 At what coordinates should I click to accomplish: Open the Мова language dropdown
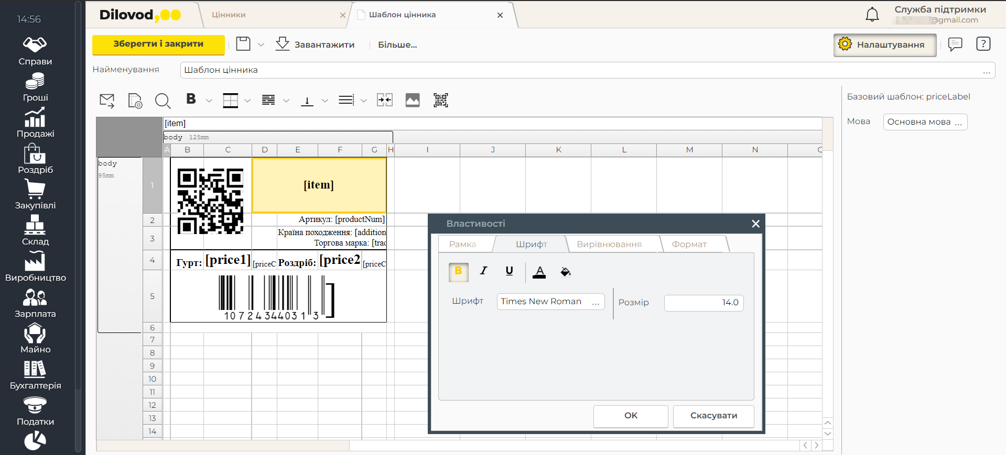point(925,122)
